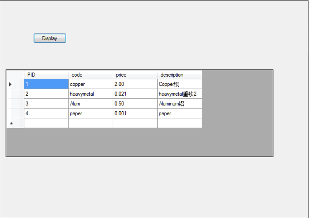Select the row header of the empty row
This screenshot has width=309, height=218.
coord(16,123)
